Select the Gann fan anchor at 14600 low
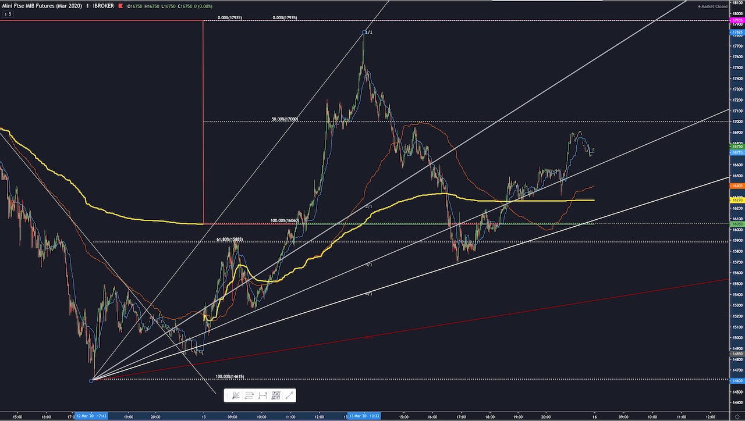This screenshot has height=421, width=745. coord(91,380)
